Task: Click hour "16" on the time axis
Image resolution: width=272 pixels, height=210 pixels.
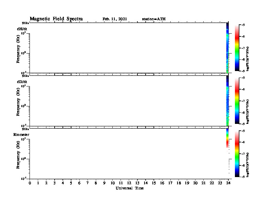Action: [162, 183]
